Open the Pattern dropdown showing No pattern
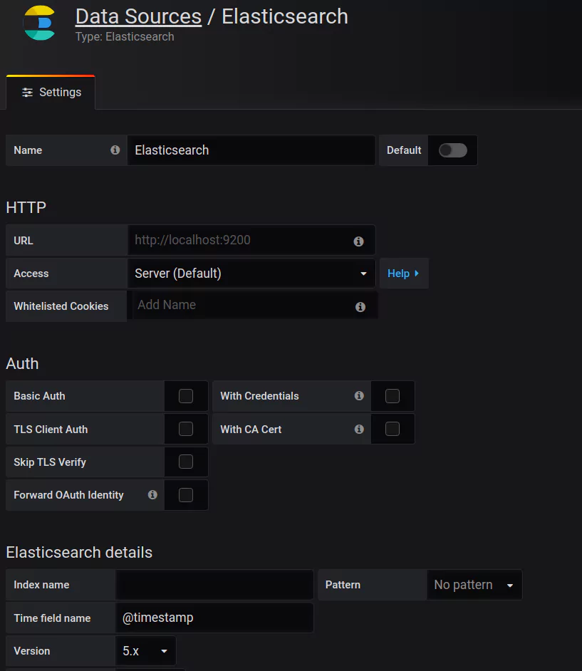Image resolution: width=582 pixels, height=671 pixels. [474, 585]
